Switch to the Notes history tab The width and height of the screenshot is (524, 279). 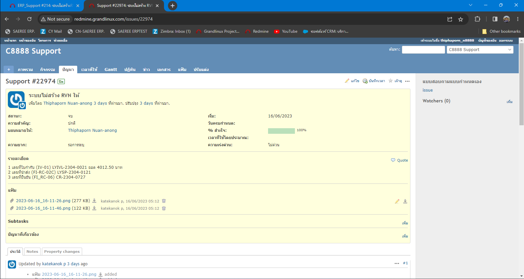pyautogui.click(x=32, y=252)
